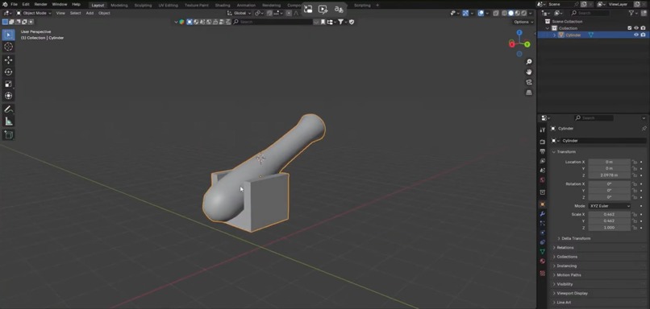Open the Particles properties tab
This screenshot has height=309, width=650.
pyautogui.click(x=542, y=224)
